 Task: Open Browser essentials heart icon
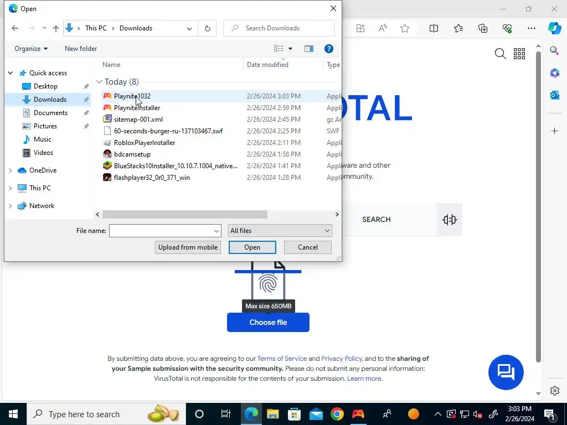pos(507,28)
